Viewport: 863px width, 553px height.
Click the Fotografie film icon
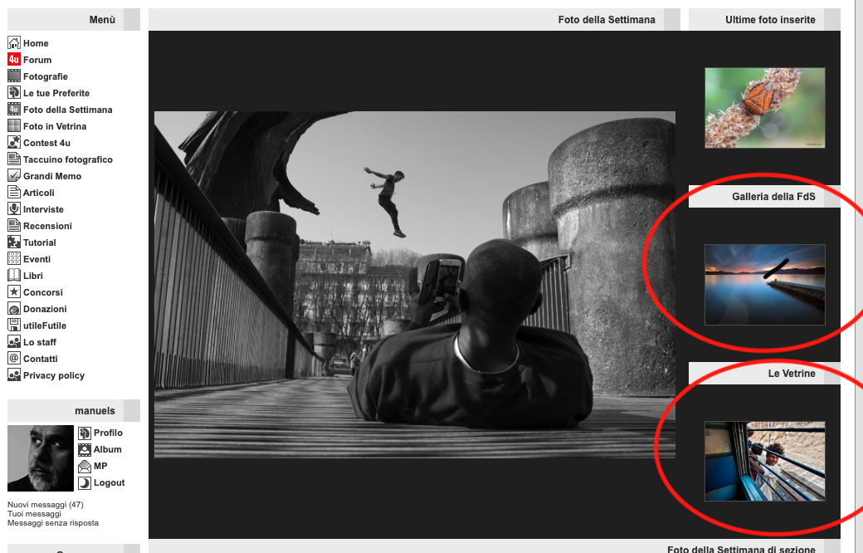point(14,76)
